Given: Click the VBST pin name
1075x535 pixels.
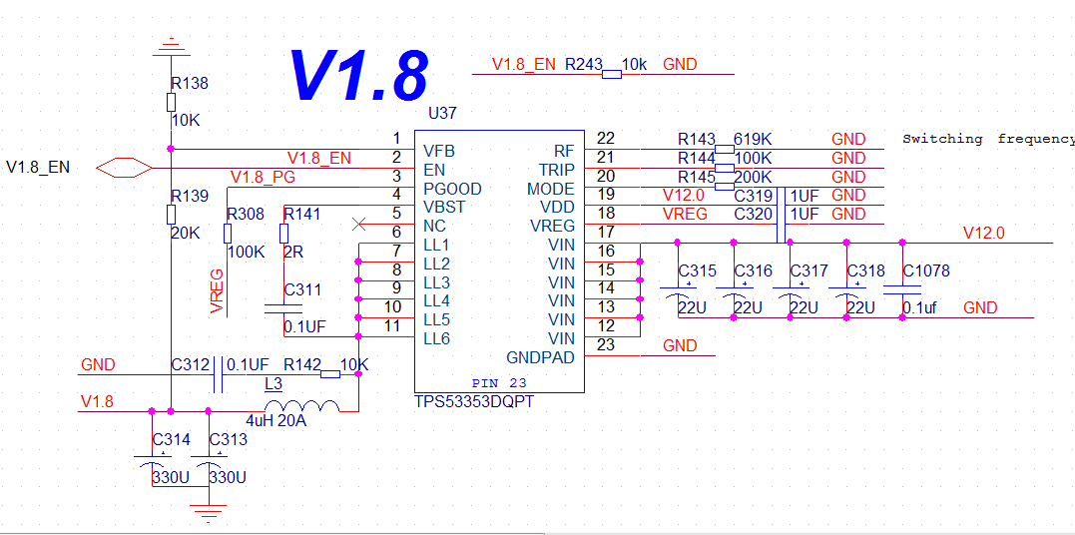Looking at the screenshot, I should pos(444,207).
